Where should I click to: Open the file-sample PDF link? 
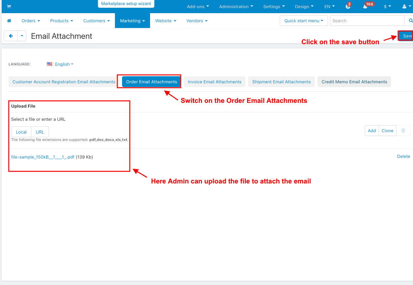tap(43, 157)
